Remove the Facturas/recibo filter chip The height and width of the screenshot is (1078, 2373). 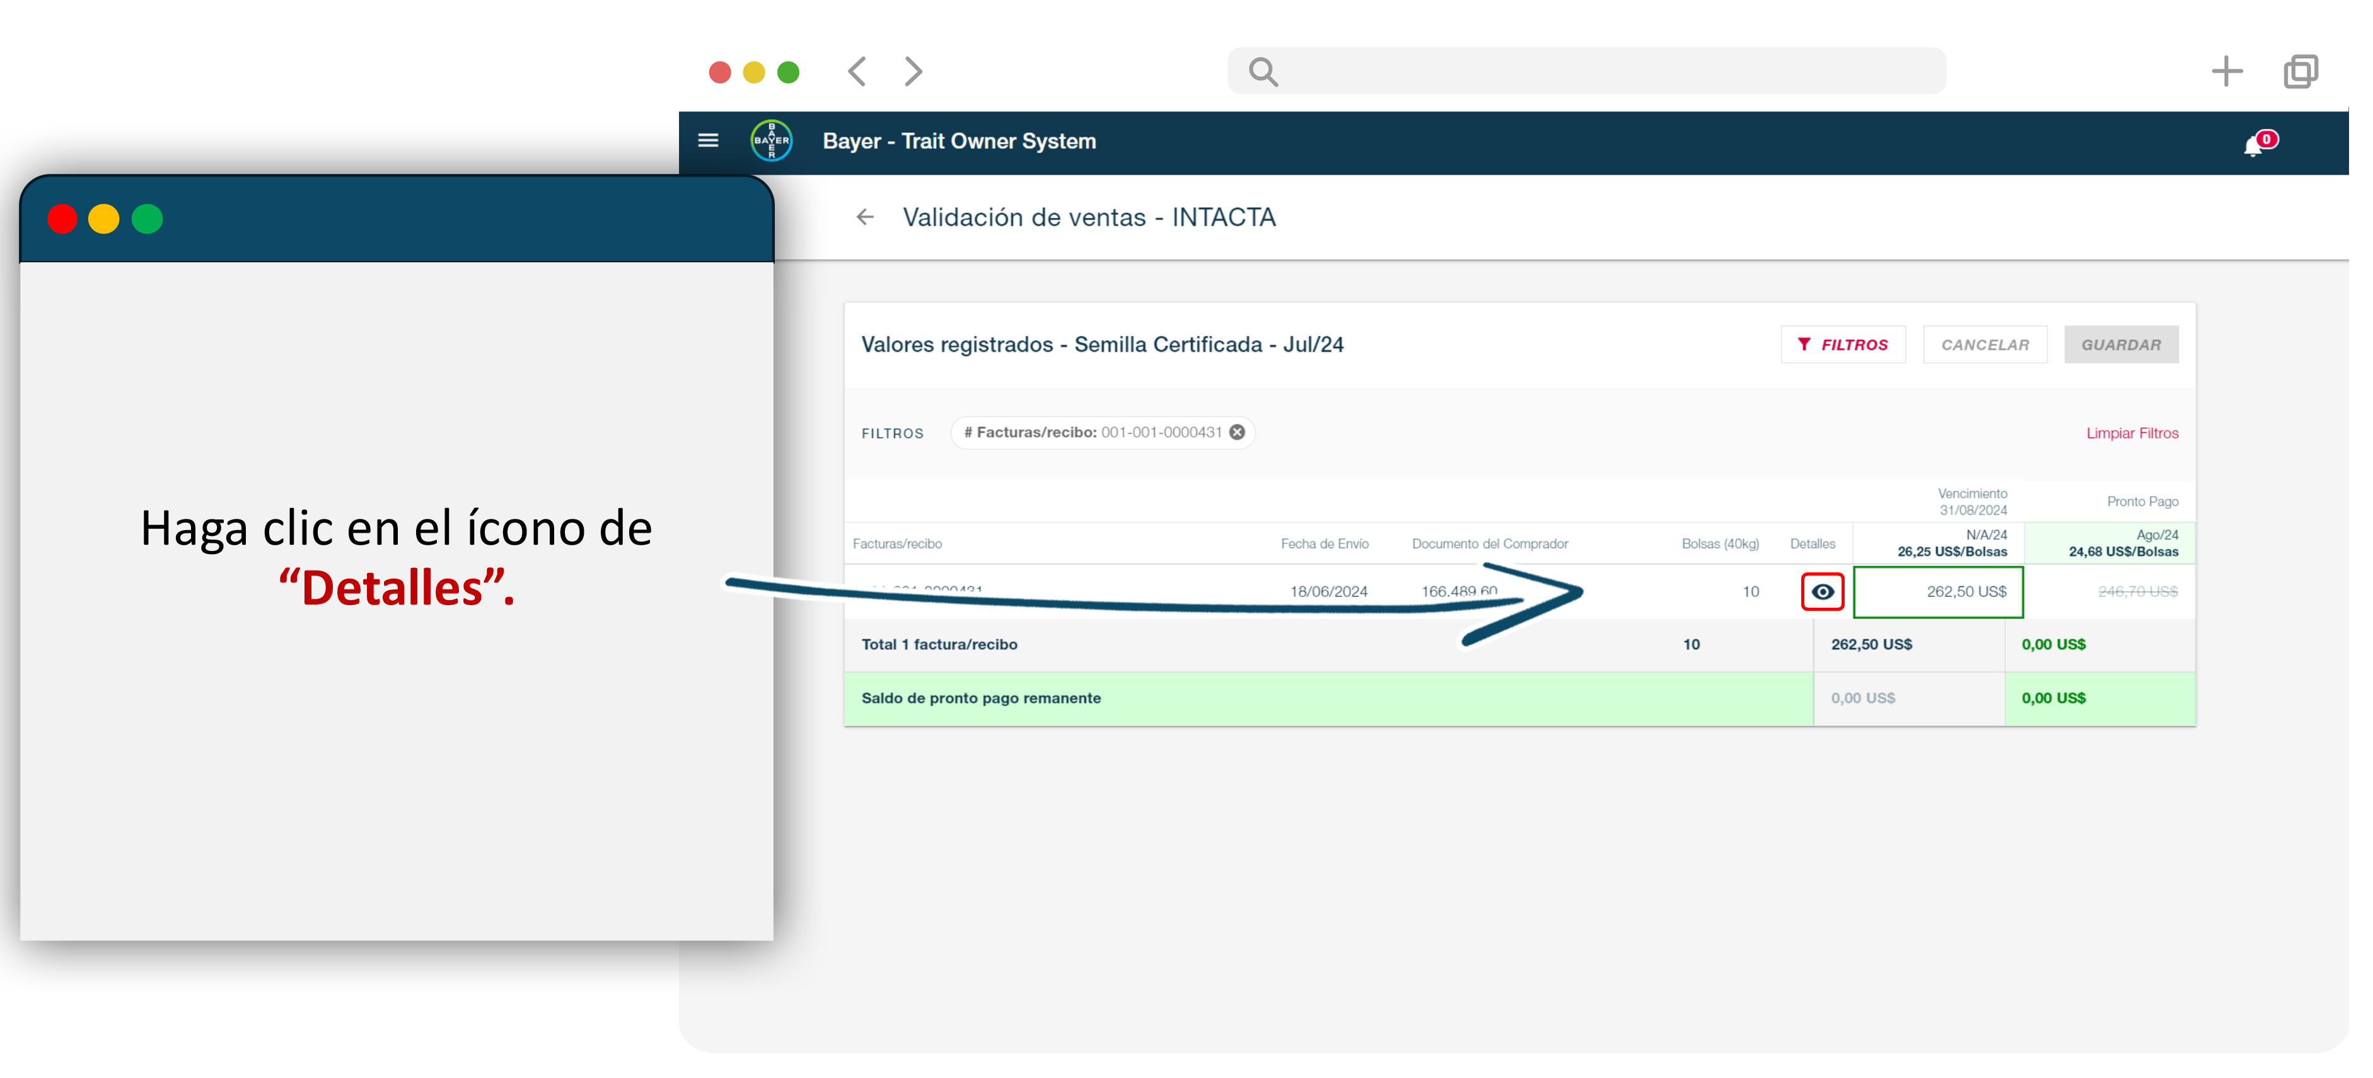click(1237, 432)
